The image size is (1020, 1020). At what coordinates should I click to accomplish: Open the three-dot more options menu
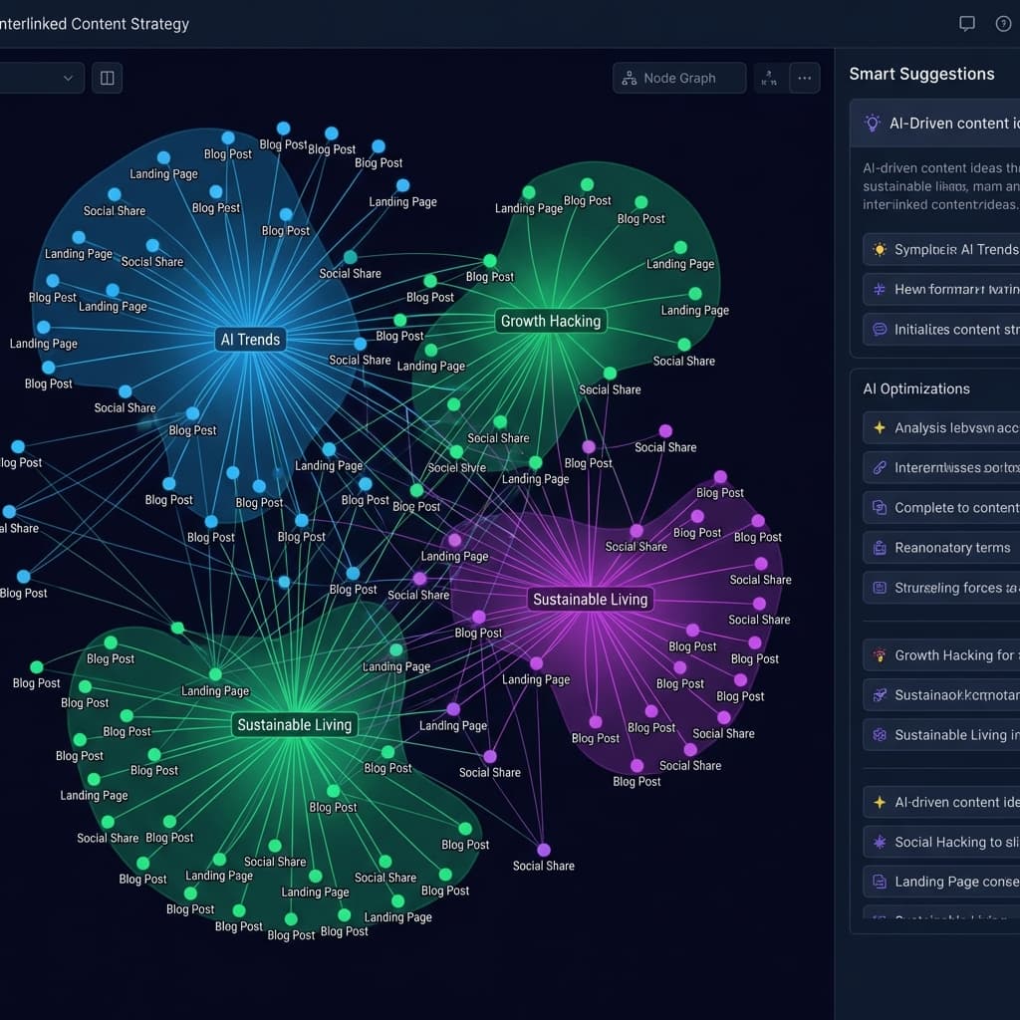(x=804, y=78)
